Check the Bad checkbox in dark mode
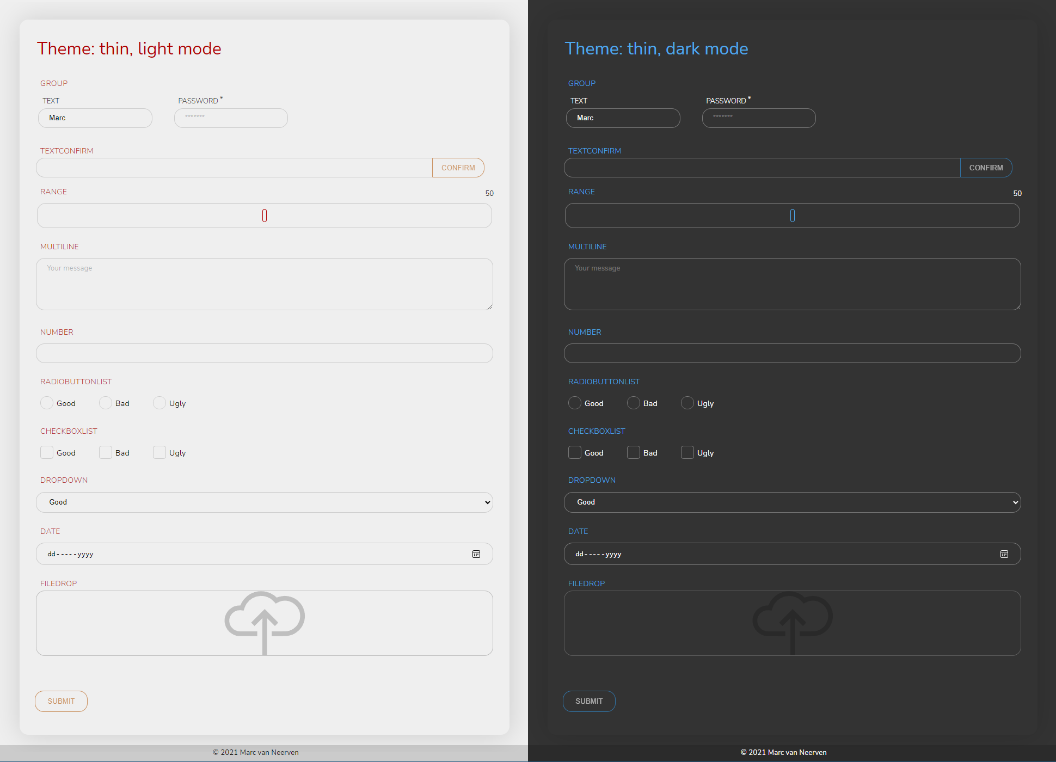 click(634, 452)
